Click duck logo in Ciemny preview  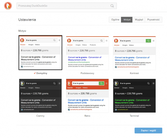click(x=22, y=83)
